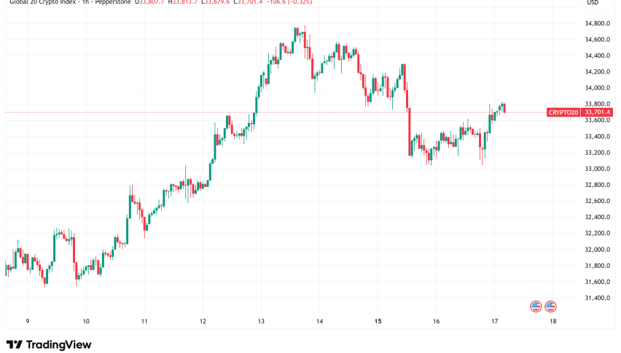Screen dimensions: 621x353
Task: Select date 18 on the time axis
Action: (553, 322)
